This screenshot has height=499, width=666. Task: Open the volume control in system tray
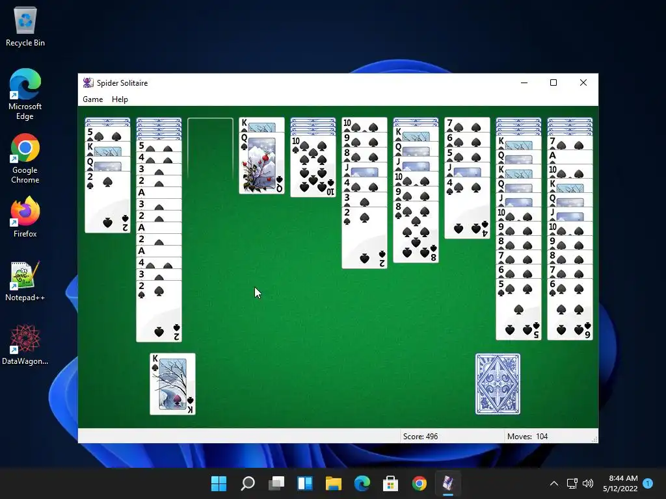pyautogui.click(x=588, y=483)
